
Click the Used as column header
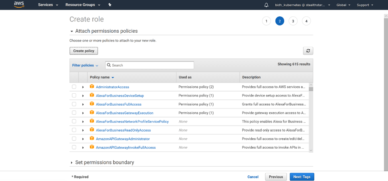(x=208, y=77)
